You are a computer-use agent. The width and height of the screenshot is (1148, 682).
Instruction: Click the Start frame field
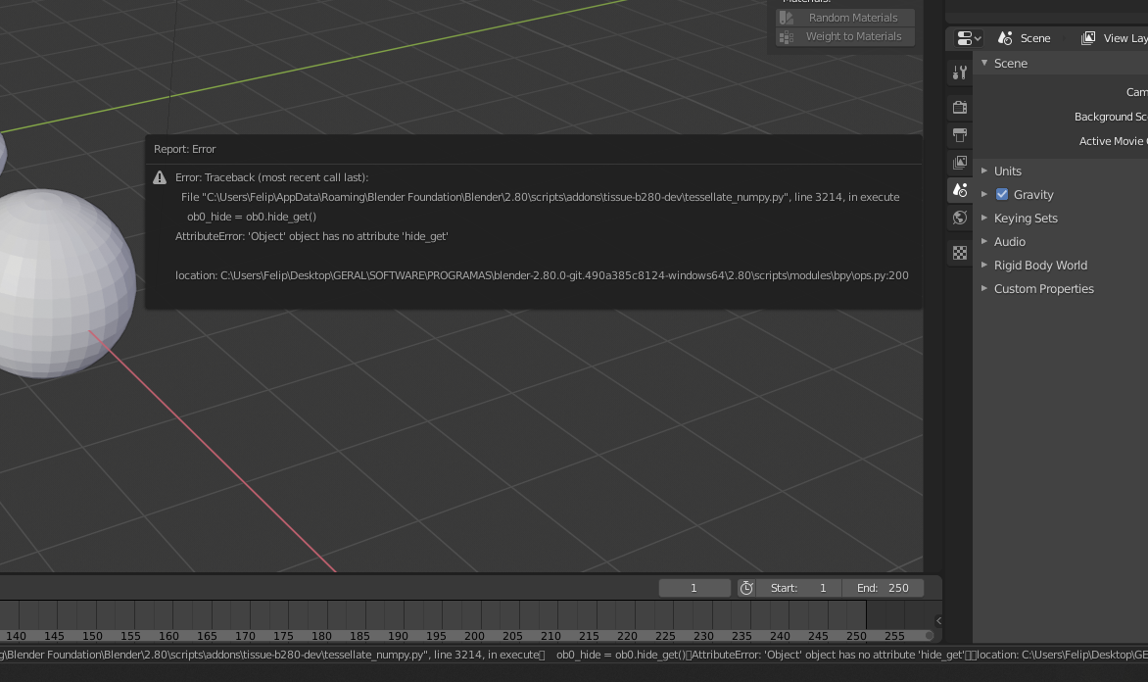pos(798,588)
